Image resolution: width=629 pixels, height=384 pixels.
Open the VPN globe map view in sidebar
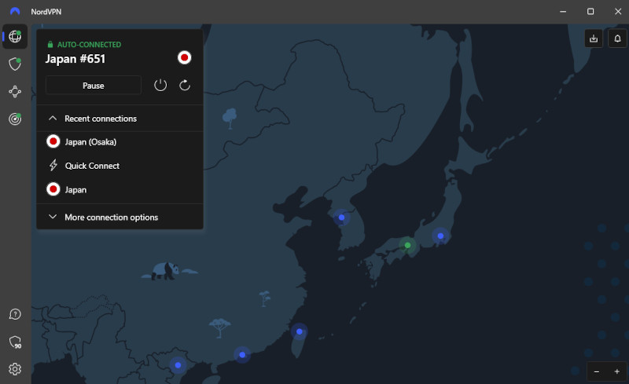click(15, 36)
